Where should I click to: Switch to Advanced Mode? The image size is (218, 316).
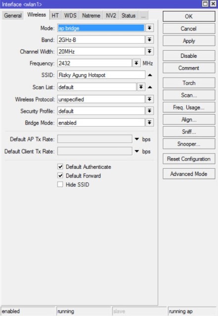point(189,174)
